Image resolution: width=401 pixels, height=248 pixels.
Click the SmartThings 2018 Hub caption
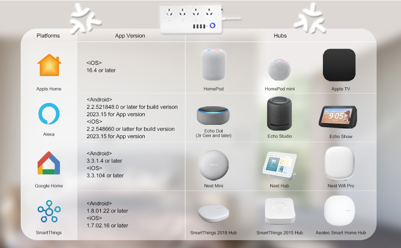[214, 233]
